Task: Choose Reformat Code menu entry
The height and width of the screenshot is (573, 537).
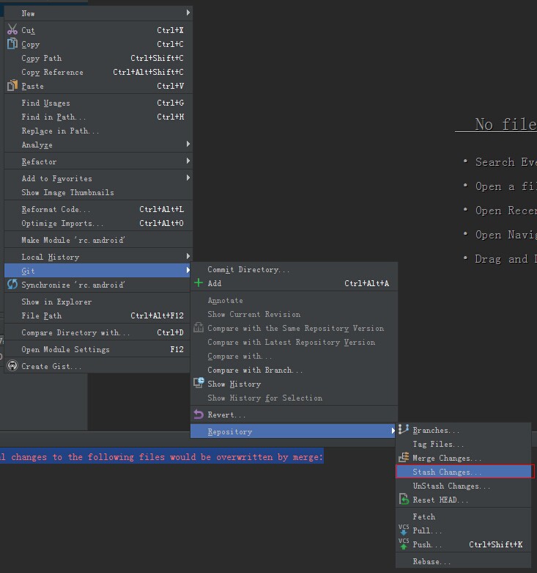Action: (x=98, y=209)
